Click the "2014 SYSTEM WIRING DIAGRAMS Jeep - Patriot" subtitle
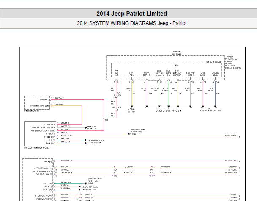This screenshot has height=201, width=257. [x=131, y=23]
